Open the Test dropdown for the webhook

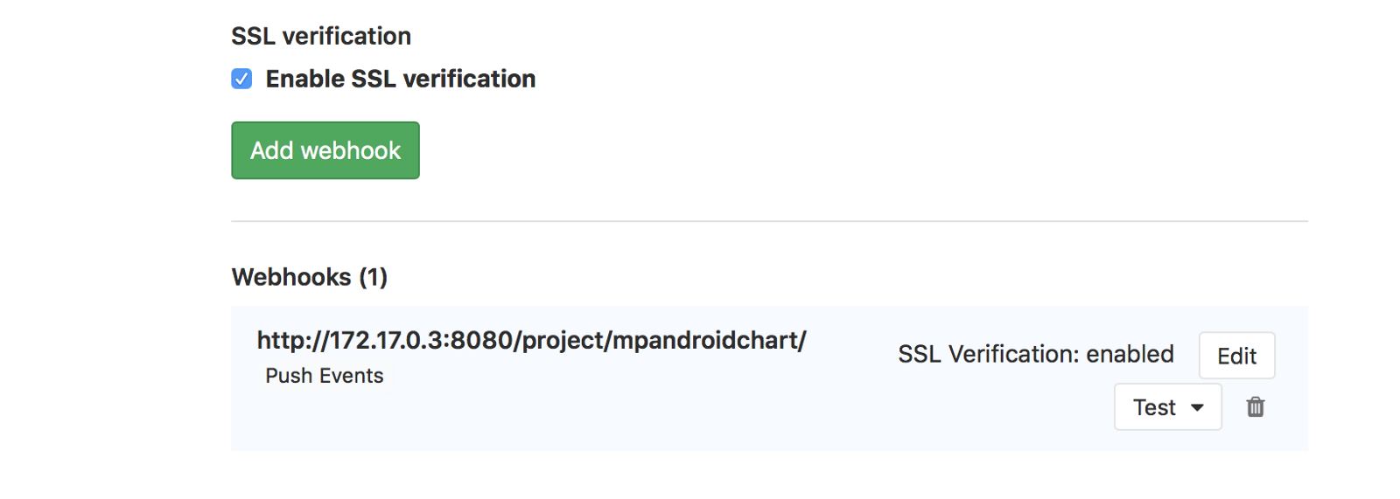(x=1167, y=407)
